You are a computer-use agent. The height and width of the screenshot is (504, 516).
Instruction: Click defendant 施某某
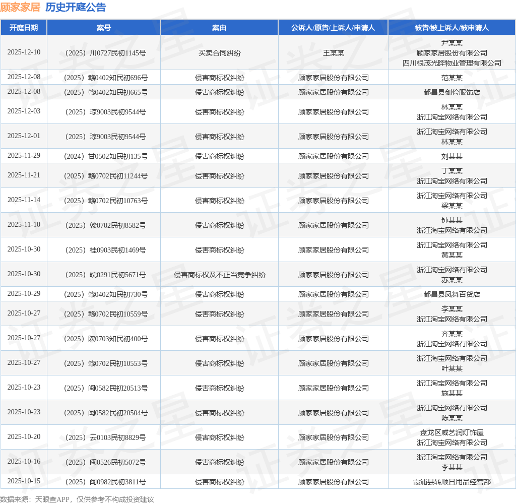pyautogui.click(x=452, y=393)
